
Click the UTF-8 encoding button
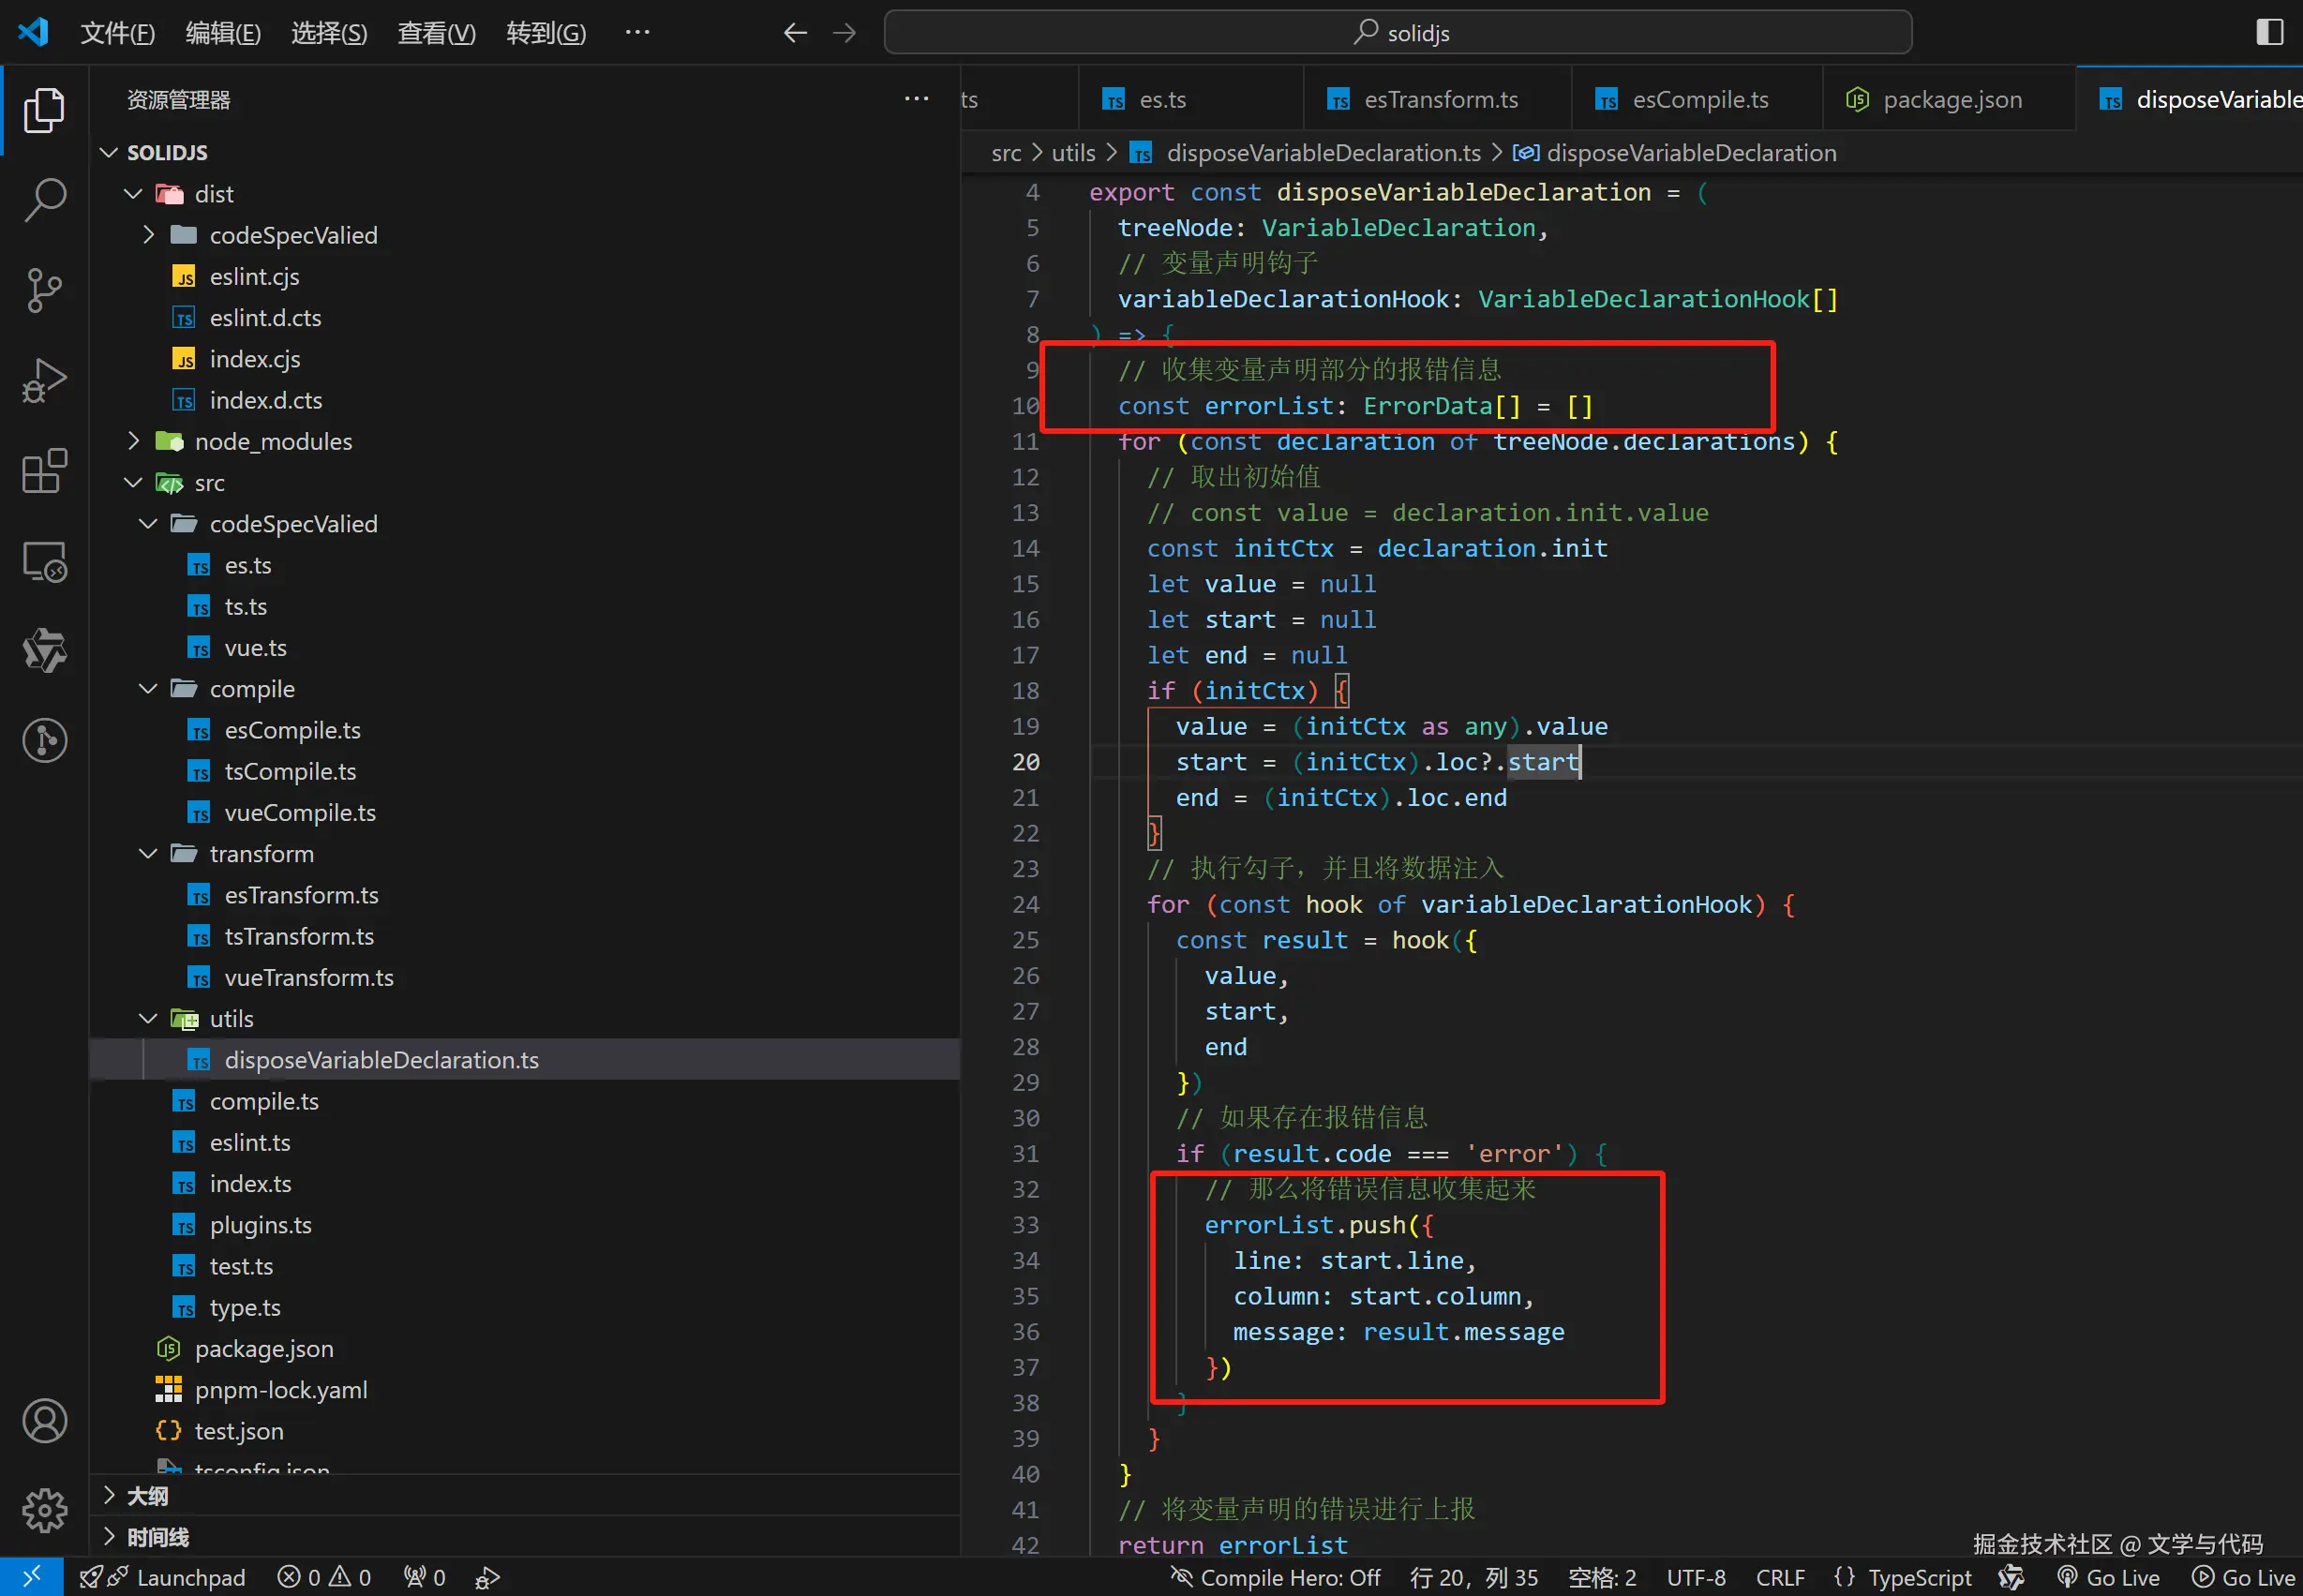click(x=1695, y=1577)
